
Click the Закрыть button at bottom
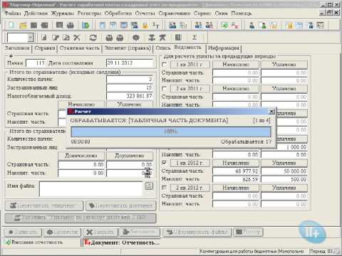[100, 232]
